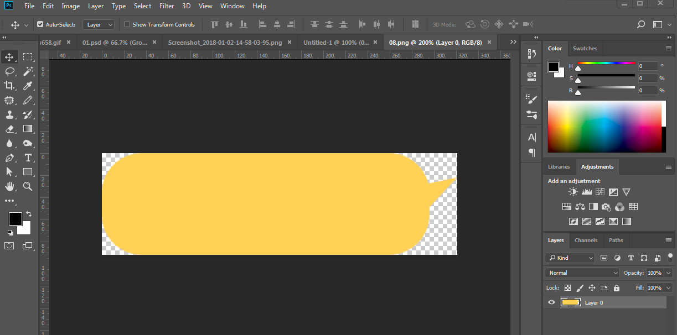Image resolution: width=677 pixels, height=335 pixels.
Task: Pick a color in the color spectrum field
Action: click(604, 127)
